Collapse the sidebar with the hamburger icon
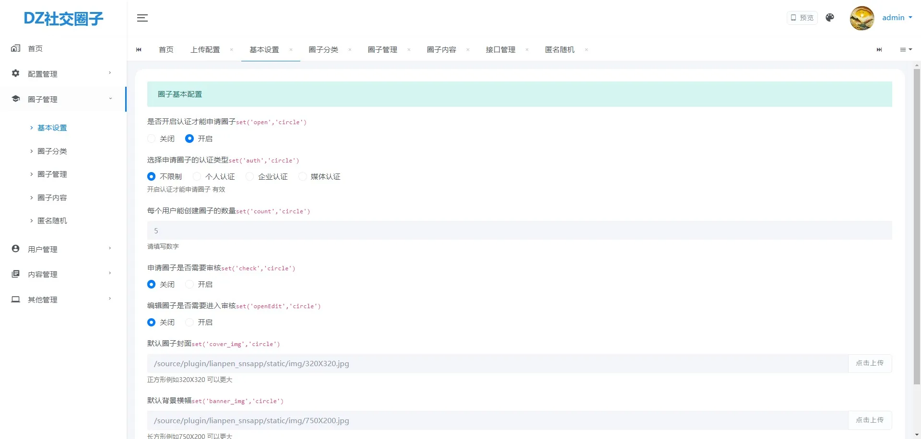Image resolution: width=921 pixels, height=439 pixels. 142,18
